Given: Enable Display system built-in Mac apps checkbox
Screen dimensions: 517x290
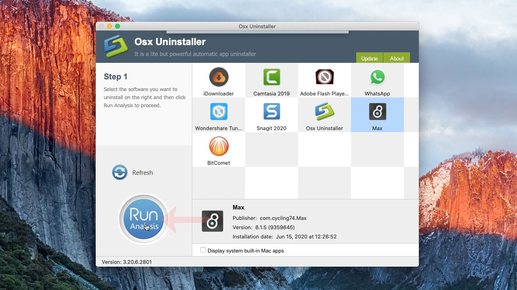Looking at the screenshot, I should click(x=203, y=250).
